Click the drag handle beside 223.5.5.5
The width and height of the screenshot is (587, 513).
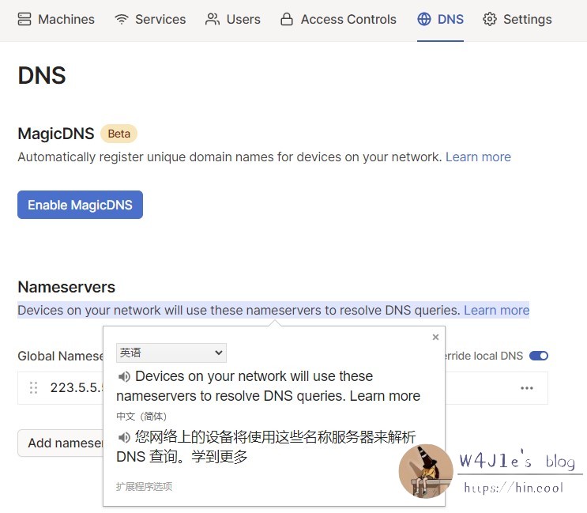point(33,388)
